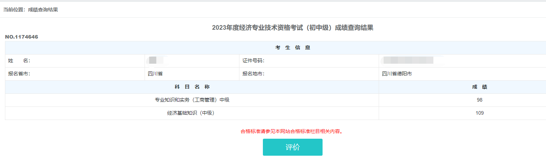
Task: Click the 证件号码 label cell
Action: 253,61
